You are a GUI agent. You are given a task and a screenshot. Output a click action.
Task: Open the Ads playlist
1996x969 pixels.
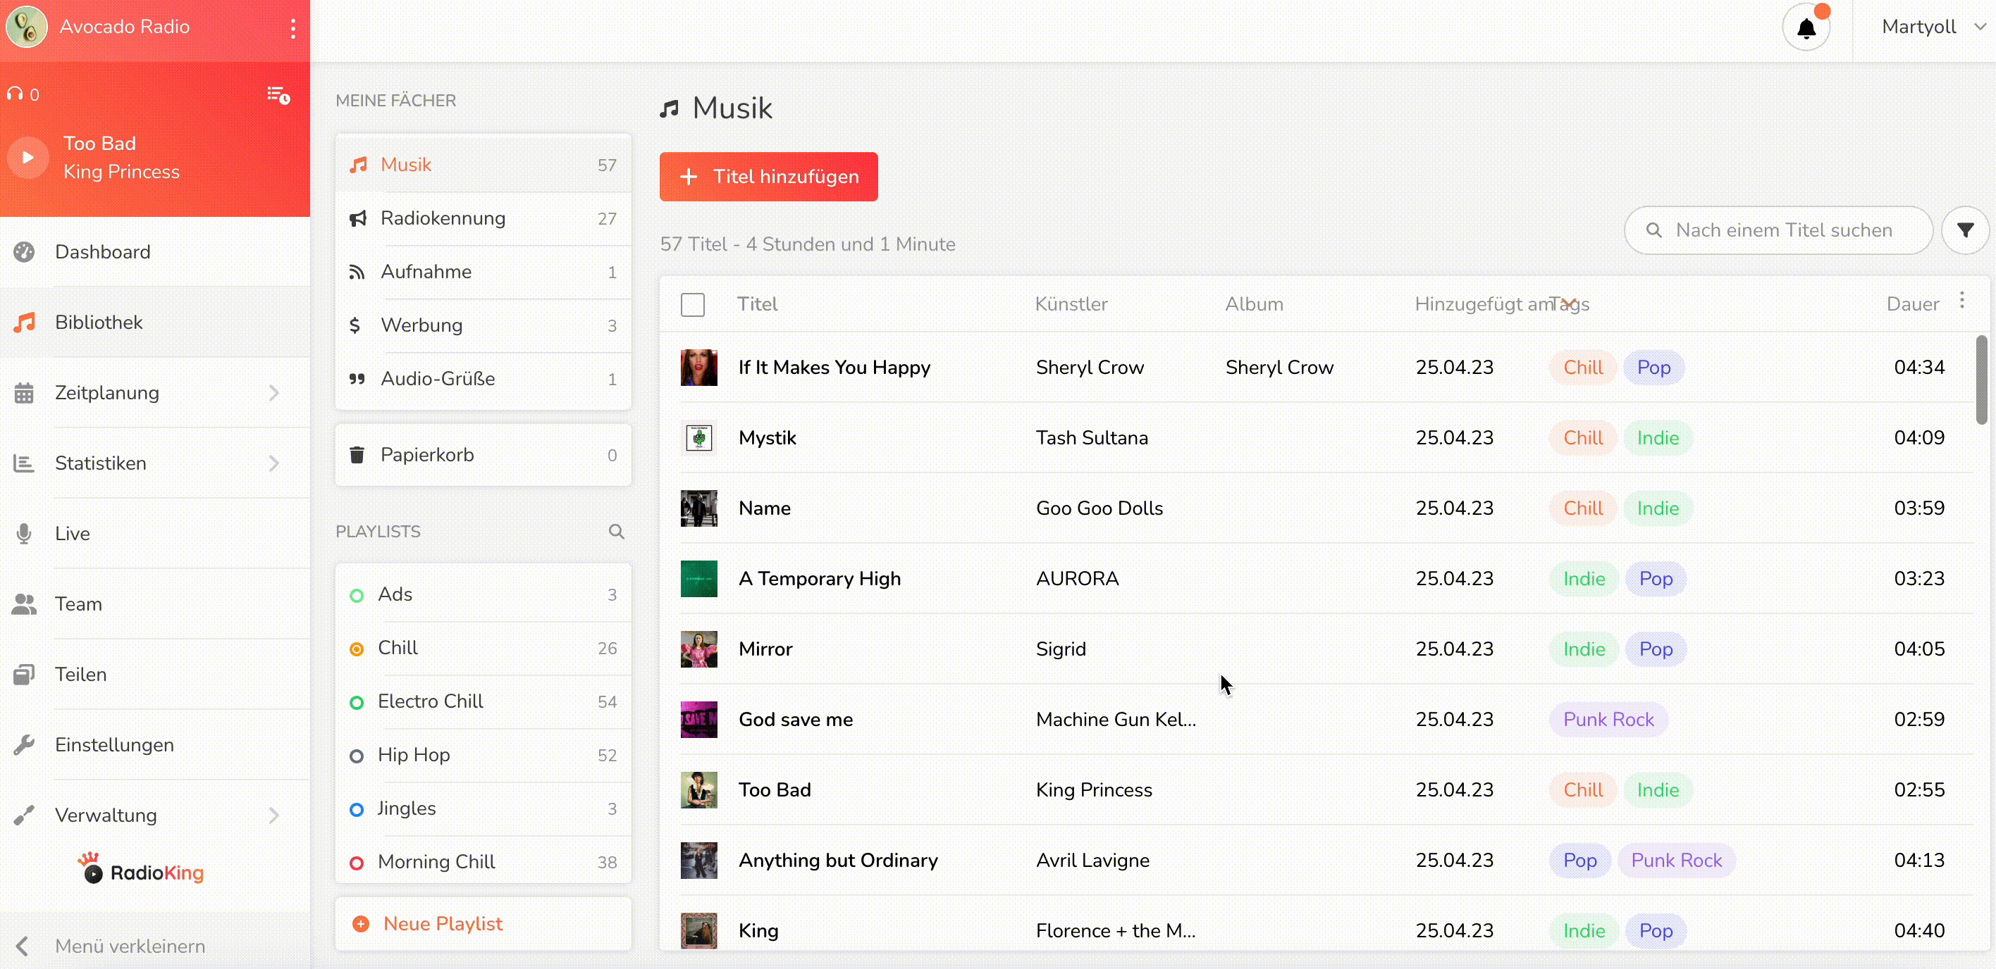point(483,594)
